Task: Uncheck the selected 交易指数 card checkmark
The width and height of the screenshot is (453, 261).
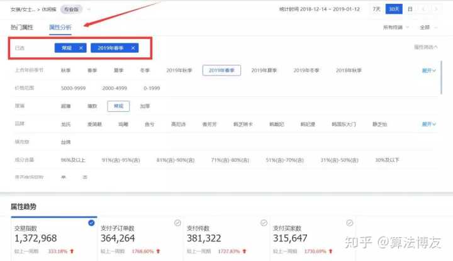Action: tap(92, 223)
